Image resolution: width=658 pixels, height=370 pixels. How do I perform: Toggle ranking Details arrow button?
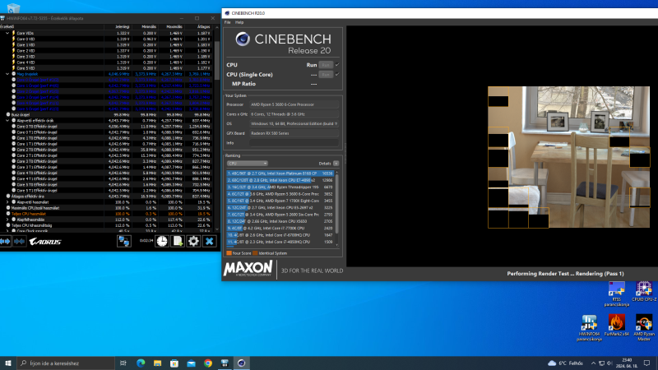click(336, 164)
